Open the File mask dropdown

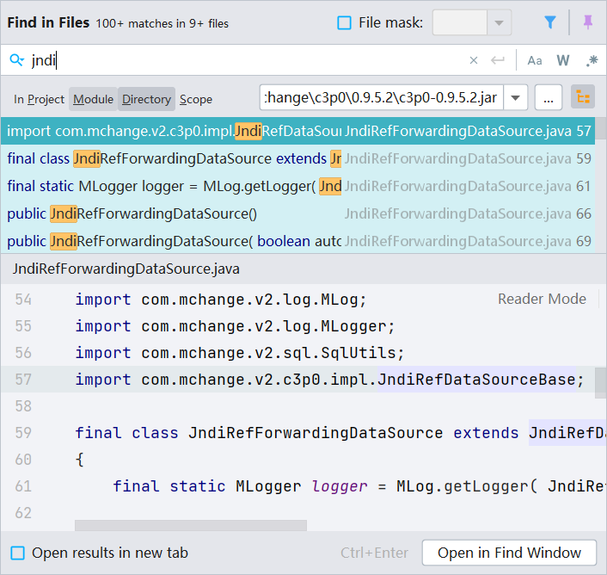click(x=499, y=23)
